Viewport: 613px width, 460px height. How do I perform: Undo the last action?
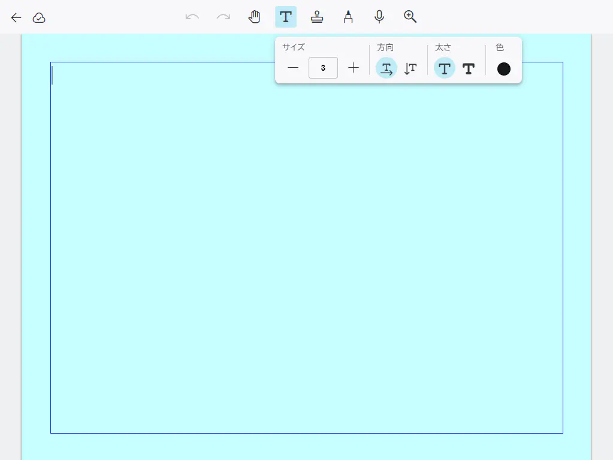pos(192,17)
